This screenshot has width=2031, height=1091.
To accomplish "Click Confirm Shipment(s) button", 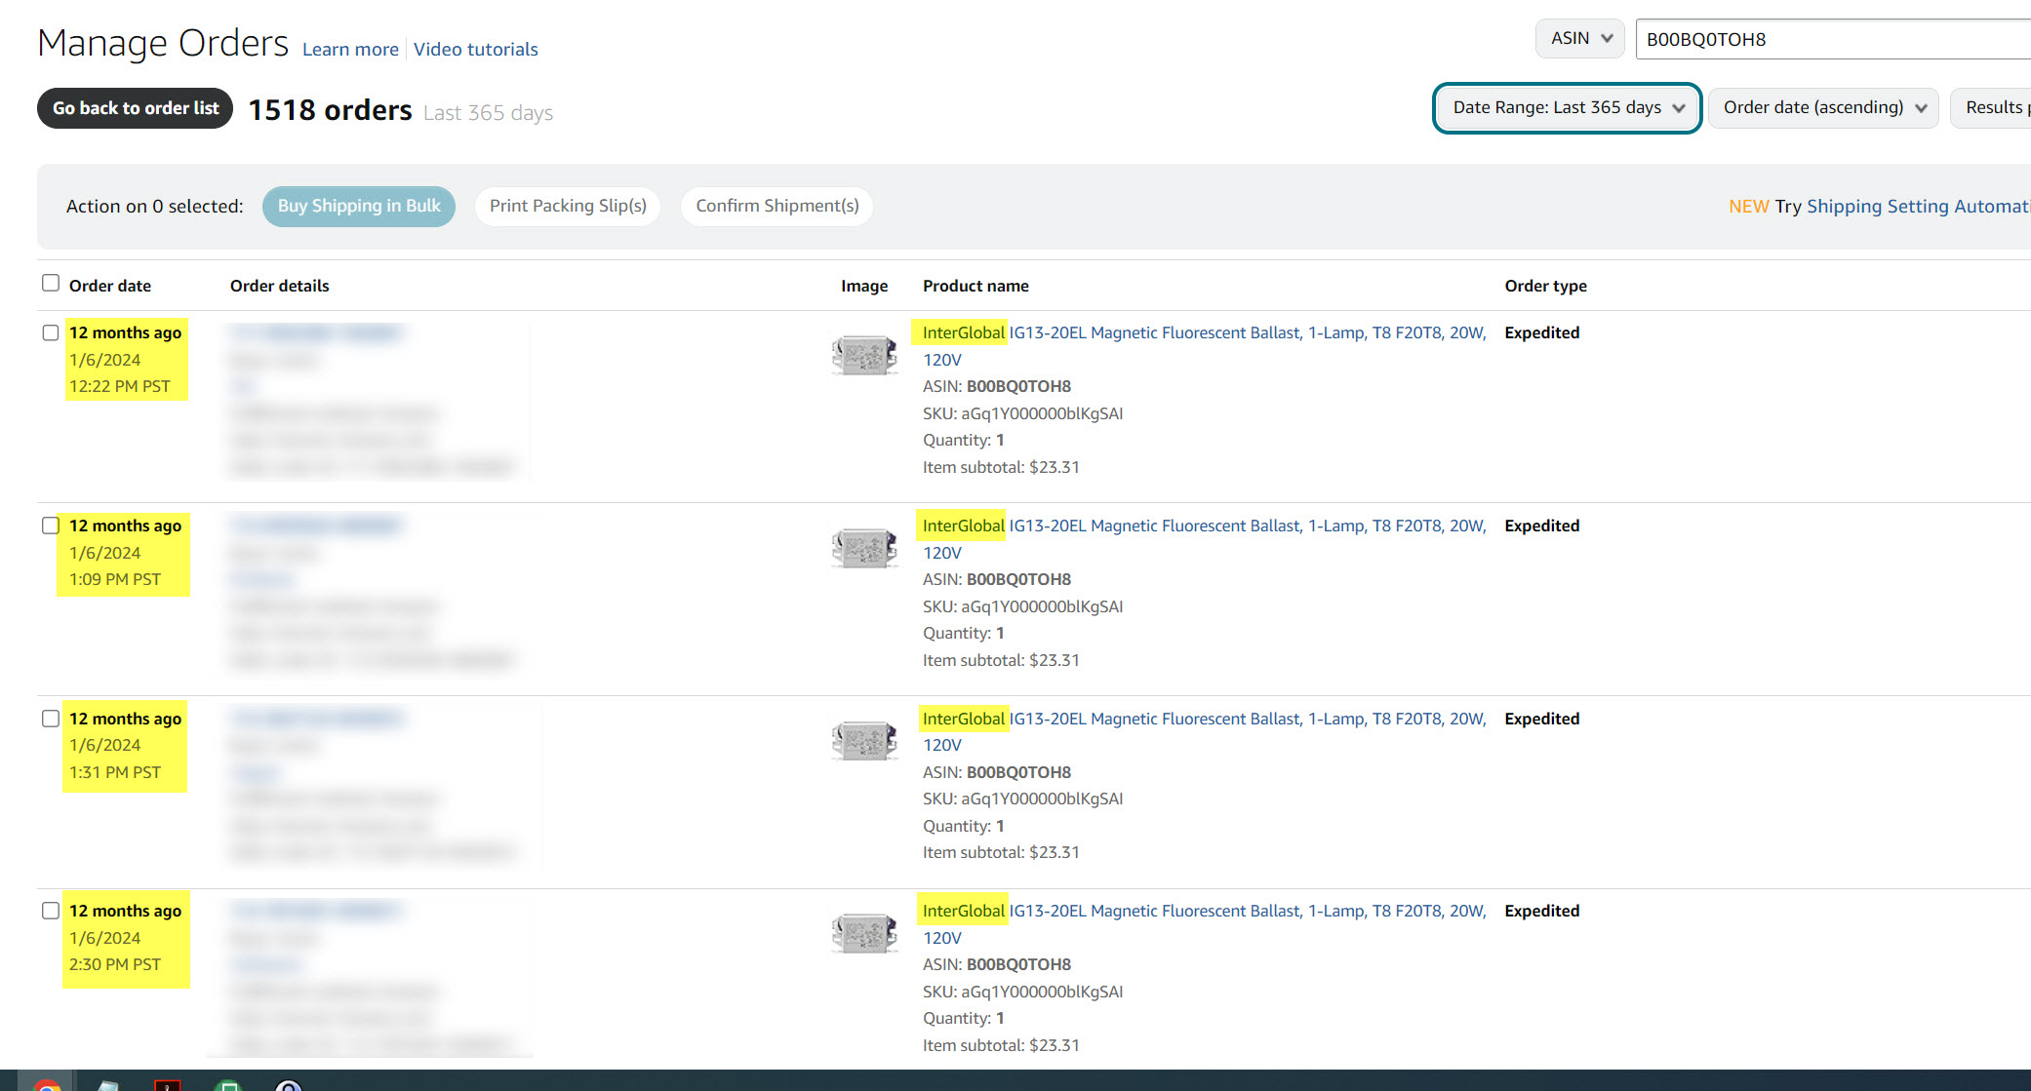I will (777, 206).
